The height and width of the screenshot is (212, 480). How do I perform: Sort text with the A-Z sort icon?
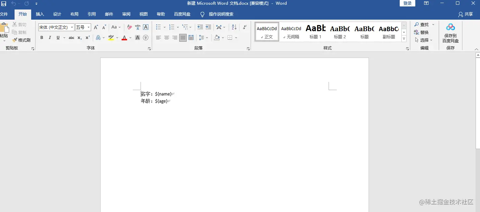(x=234, y=27)
